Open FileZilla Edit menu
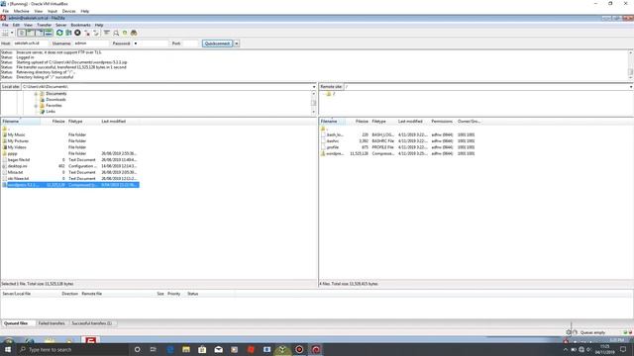634x356 pixels. coord(16,25)
